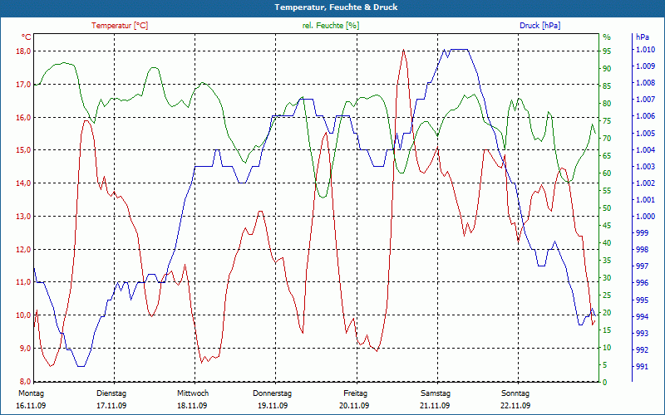Click the date '22.11.09'
Screen dimensions: 665x415
click(x=515, y=406)
